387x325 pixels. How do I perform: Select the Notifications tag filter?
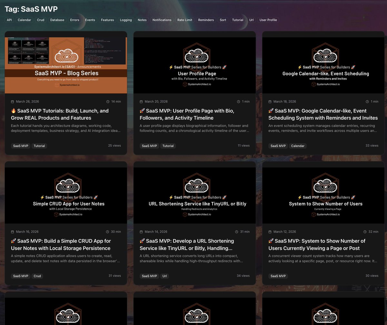point(162,20)
